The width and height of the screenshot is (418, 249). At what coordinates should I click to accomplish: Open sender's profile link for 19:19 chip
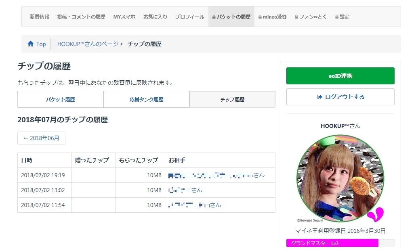point(216,175)
